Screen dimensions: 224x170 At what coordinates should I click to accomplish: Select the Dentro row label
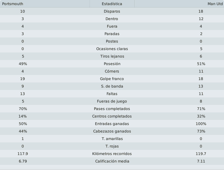tap(112, 19)
